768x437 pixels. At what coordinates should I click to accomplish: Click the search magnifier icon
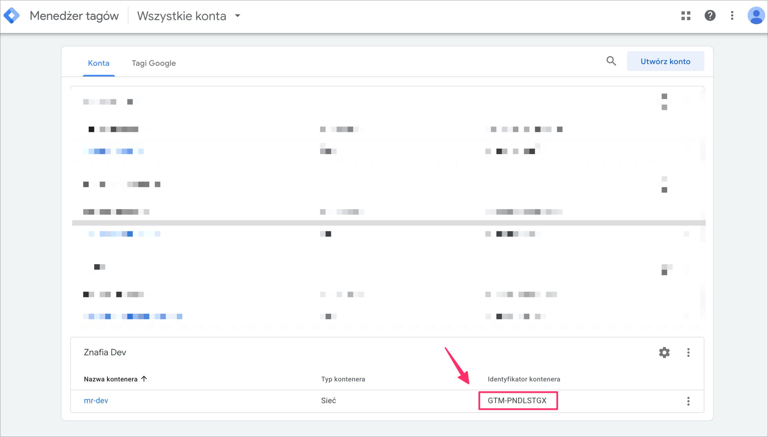pyautogui.click(x=611, y=61)
